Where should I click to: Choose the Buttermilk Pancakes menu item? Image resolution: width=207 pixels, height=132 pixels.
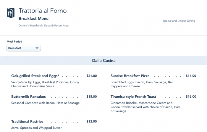click(x=28, y=96)
